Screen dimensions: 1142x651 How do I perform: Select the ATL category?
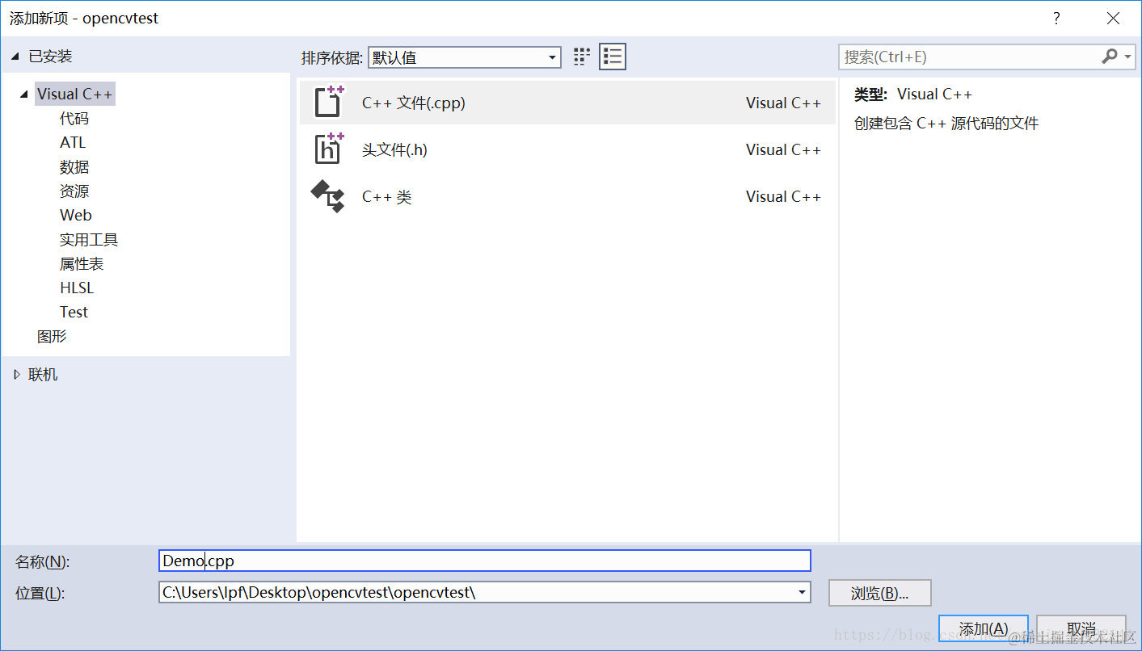[73, 142]
